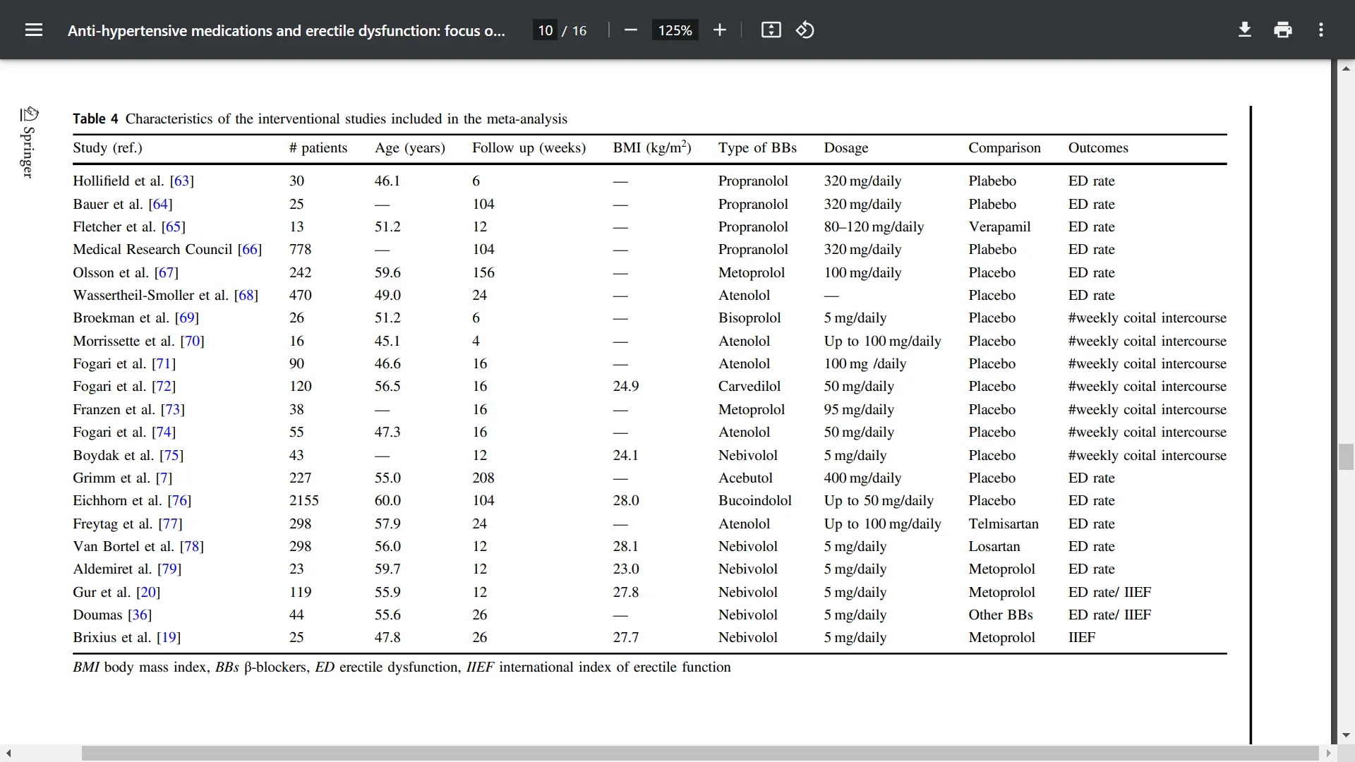Screen dimensions: 1355x762
Task: Open Medical Research Council reference 66
Action: point(250,249)
